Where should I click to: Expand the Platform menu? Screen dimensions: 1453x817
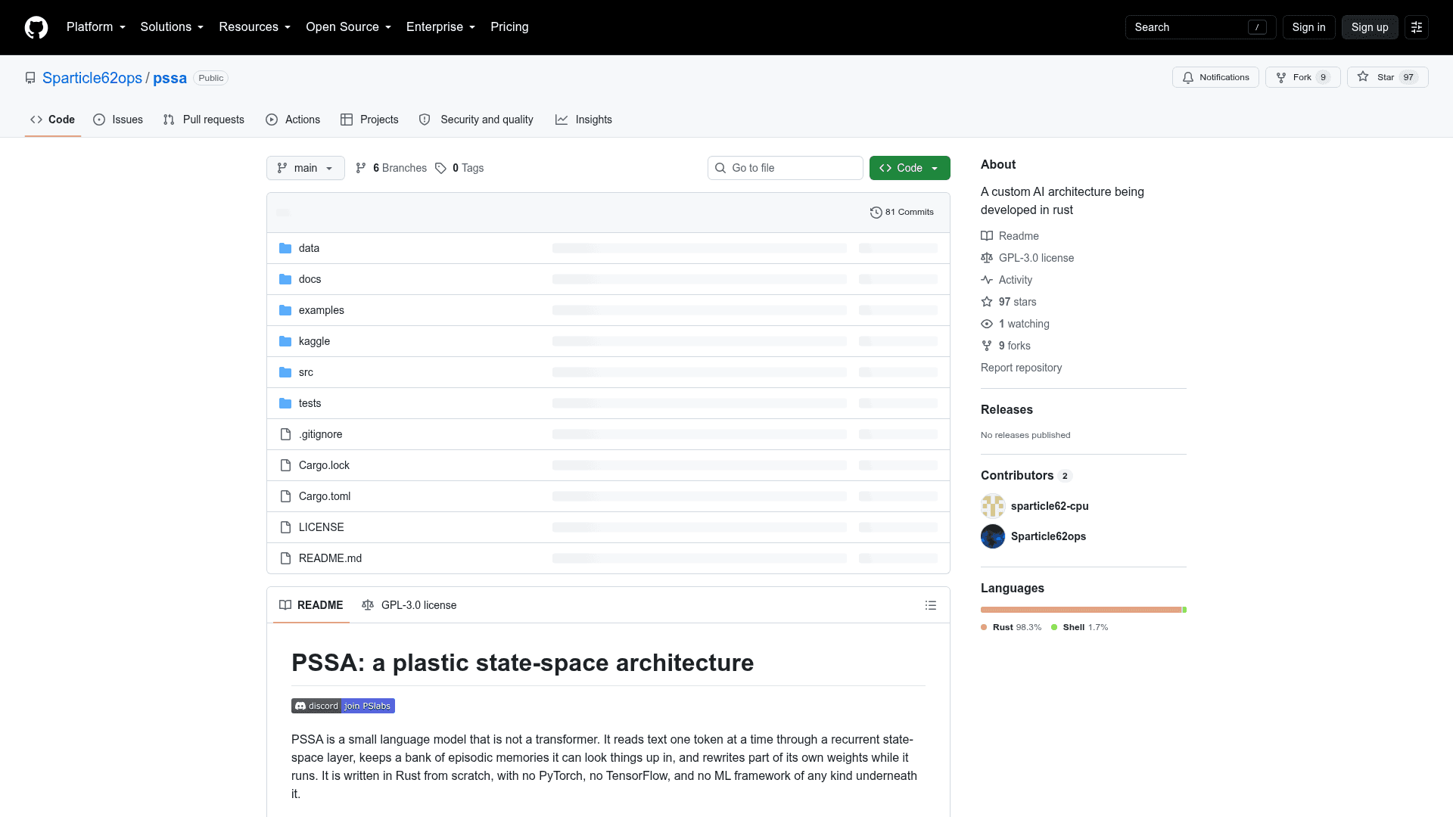pos(96,27)
